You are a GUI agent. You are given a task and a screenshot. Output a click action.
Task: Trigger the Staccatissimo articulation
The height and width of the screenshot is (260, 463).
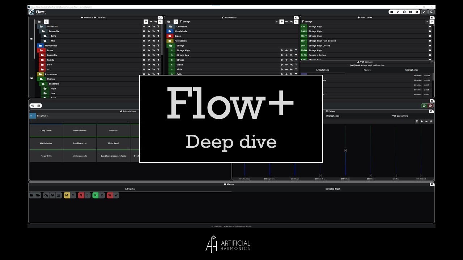(80, 130)
